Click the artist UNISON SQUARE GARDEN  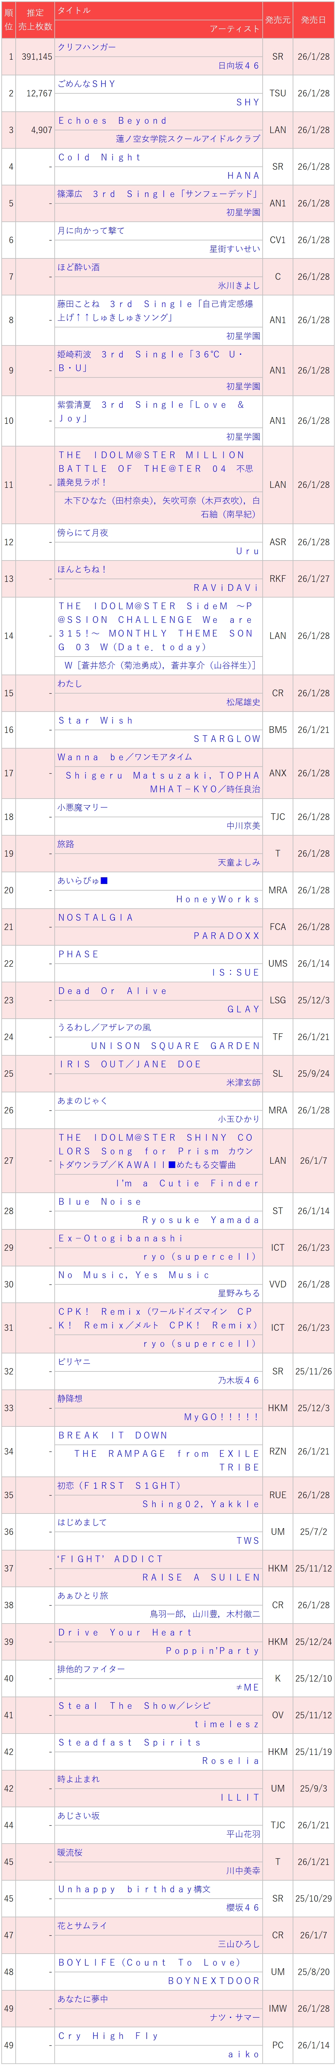click(x=176, y=1045)
